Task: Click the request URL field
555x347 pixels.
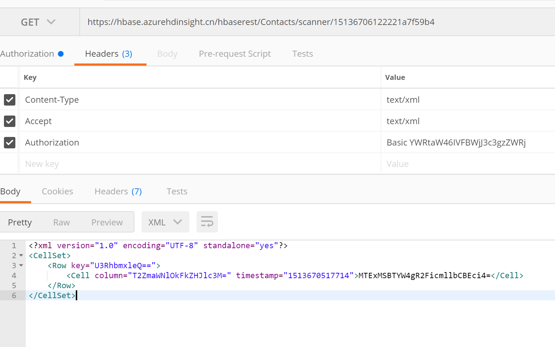Action: click(261, 22)
